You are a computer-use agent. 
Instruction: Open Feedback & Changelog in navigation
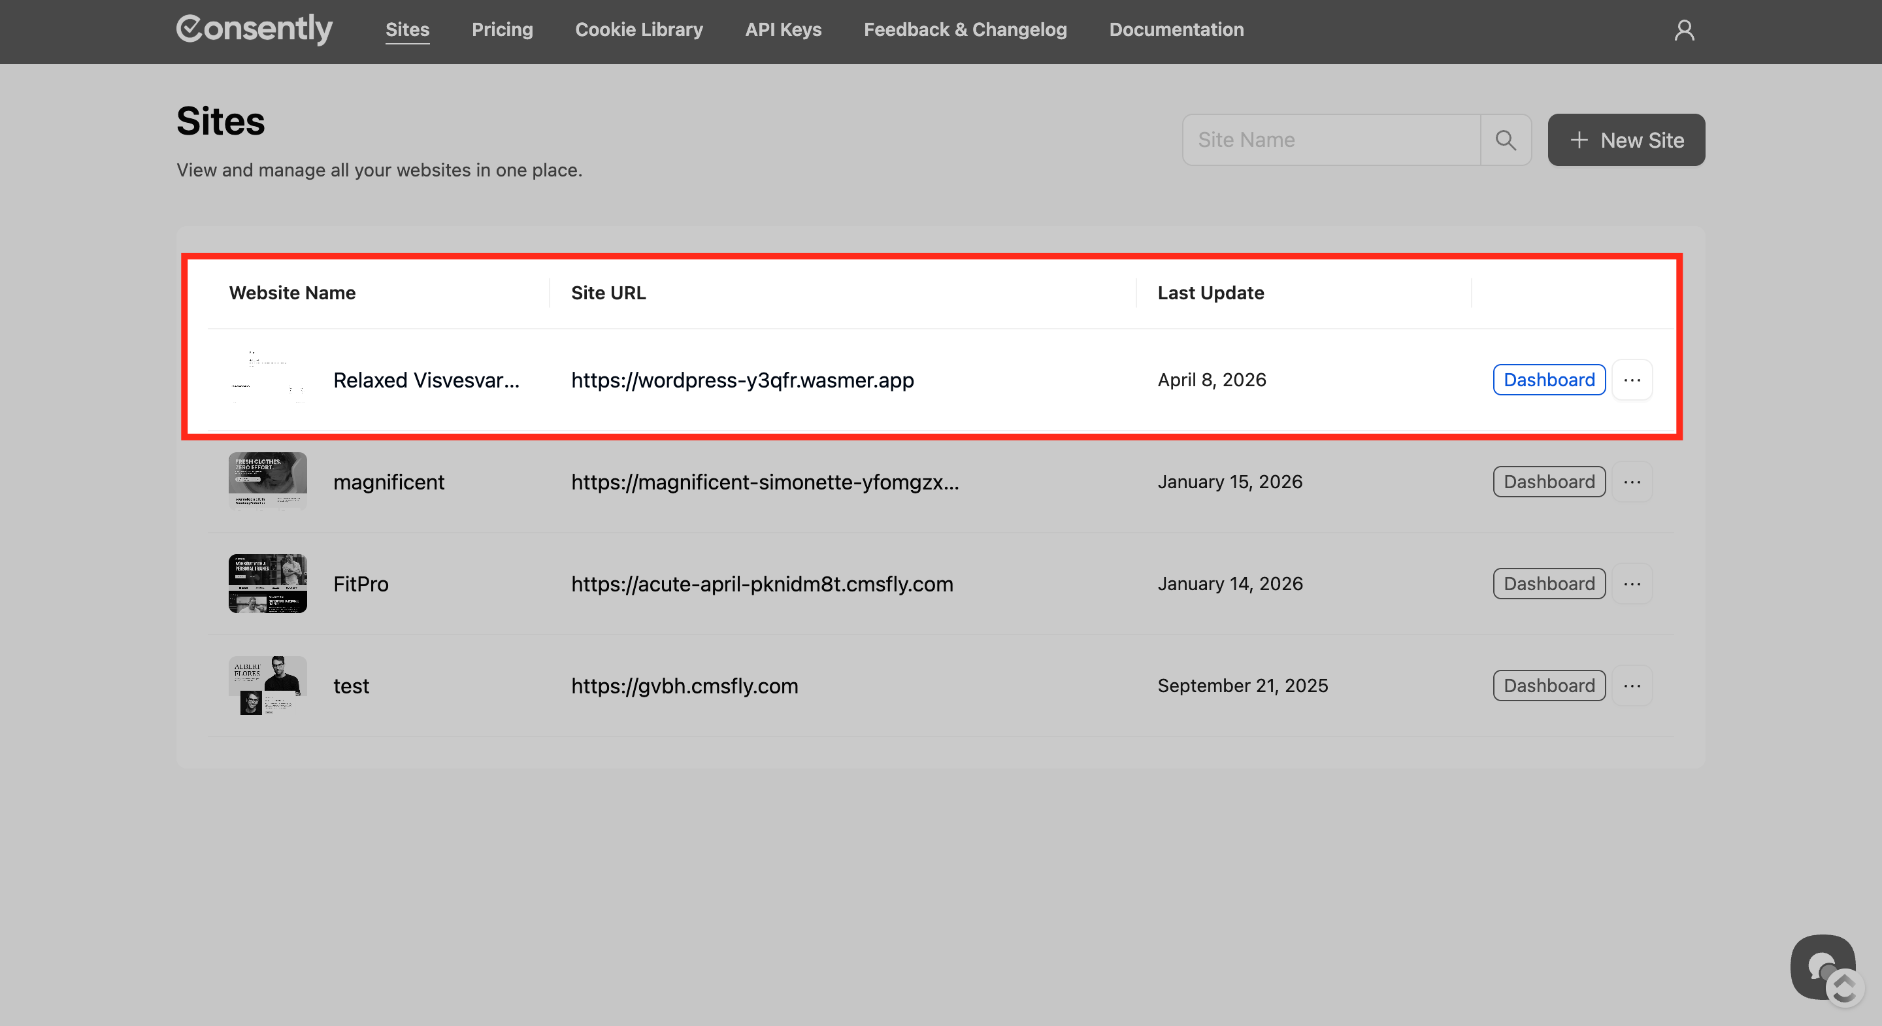[965, 29]
